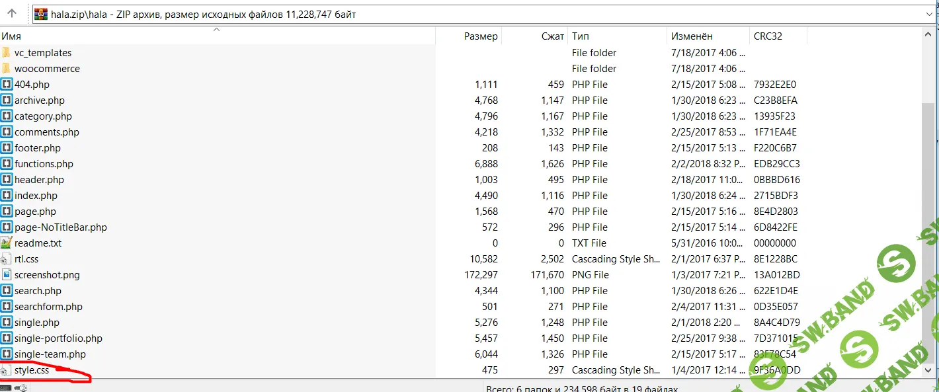The width and height of the screenshot is (939, 392).
Task: Click the archive path input field
Action: pos(463,14)
